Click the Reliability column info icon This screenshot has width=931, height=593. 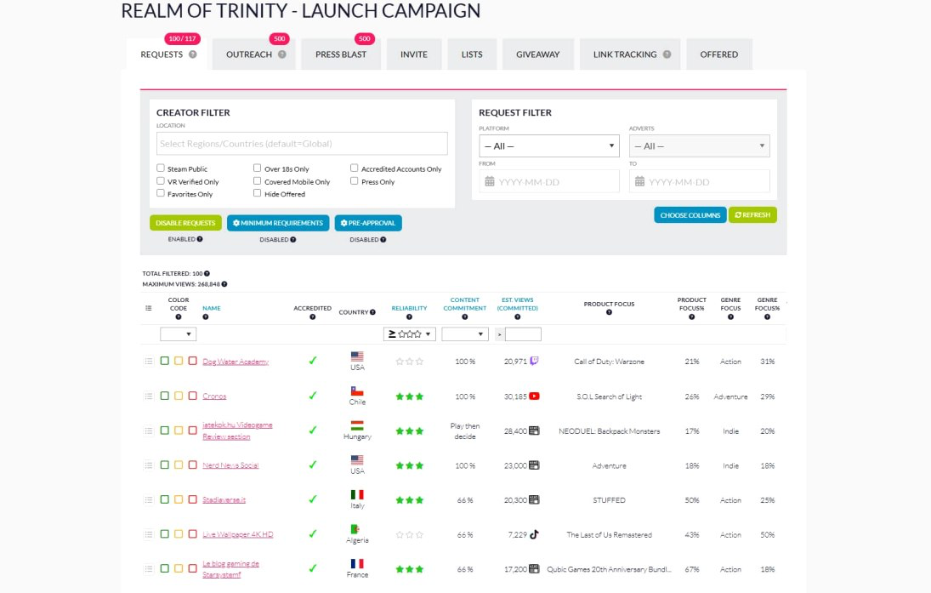(x=409, y=316)
